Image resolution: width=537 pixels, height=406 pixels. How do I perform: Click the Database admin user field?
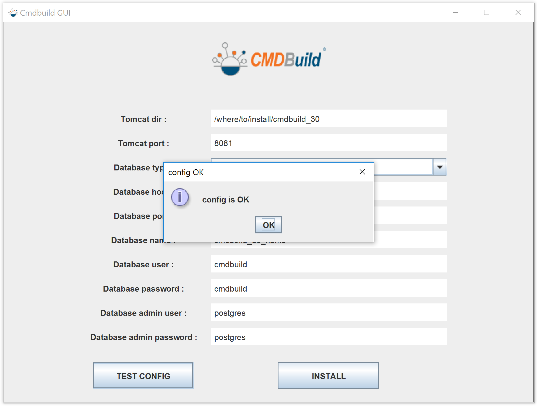pos(328,313)
